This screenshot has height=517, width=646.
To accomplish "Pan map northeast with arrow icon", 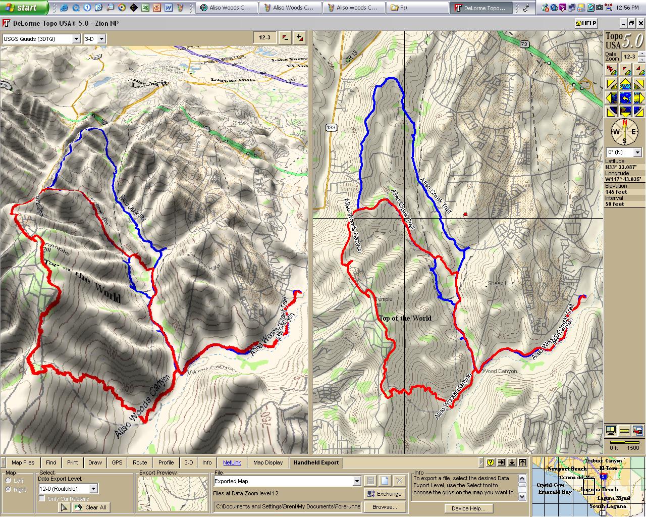I will pyautogui.click(x=639, y=84).
